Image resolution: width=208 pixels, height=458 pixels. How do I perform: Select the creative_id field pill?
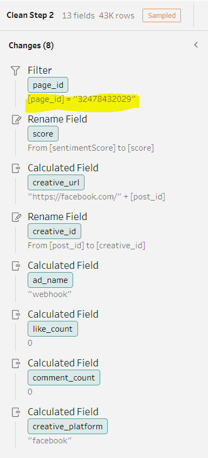click(x=54, y=231)
